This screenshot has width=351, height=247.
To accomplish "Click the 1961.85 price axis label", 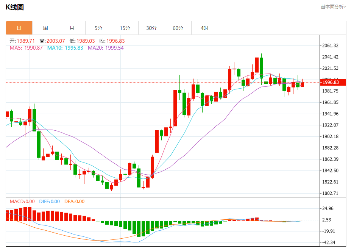I will coord(330,102).
